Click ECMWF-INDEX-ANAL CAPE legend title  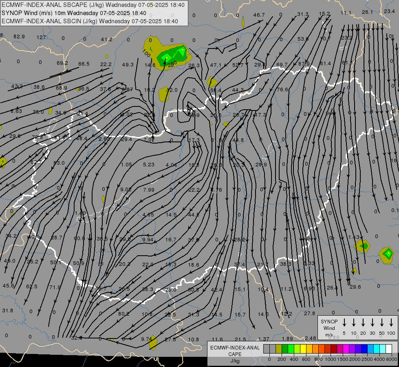(235, 354)
